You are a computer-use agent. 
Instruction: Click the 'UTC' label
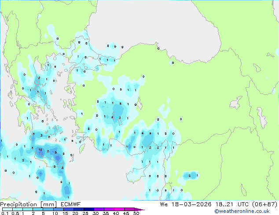[243, 204]
